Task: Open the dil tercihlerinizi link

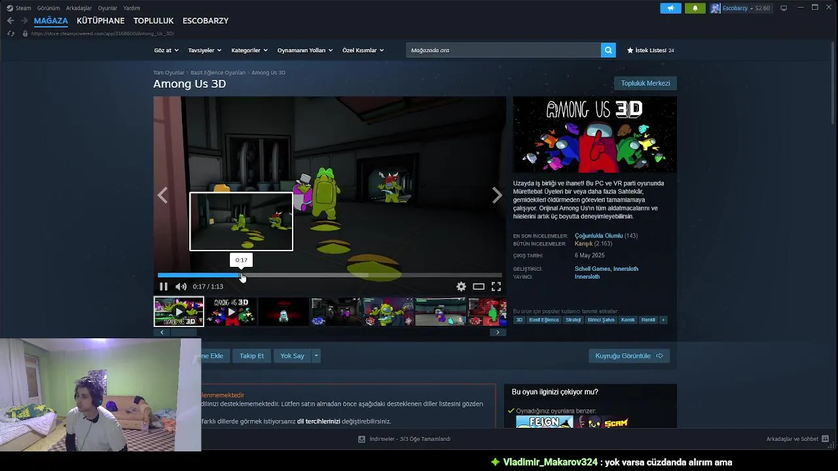Action: 319,421
